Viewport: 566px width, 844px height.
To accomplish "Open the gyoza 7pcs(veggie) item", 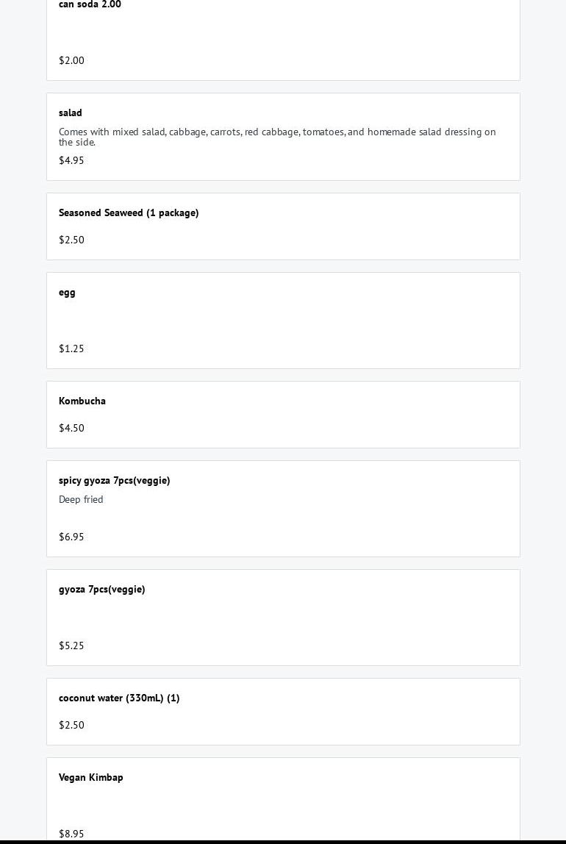I will point(101,589).
